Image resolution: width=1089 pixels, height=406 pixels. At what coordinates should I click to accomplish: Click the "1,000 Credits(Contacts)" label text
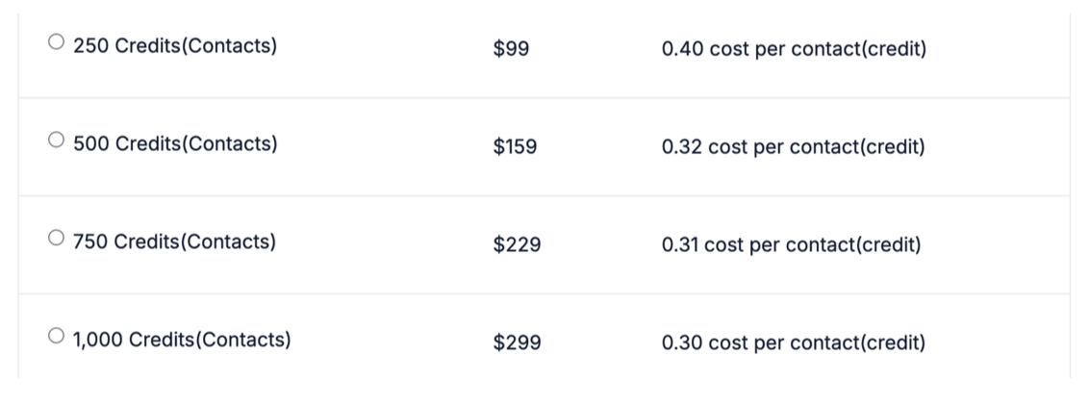[182, 340]
